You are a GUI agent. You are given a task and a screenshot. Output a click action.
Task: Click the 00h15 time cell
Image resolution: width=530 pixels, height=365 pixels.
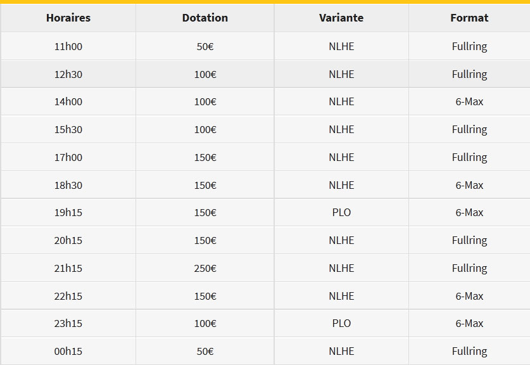68,351
